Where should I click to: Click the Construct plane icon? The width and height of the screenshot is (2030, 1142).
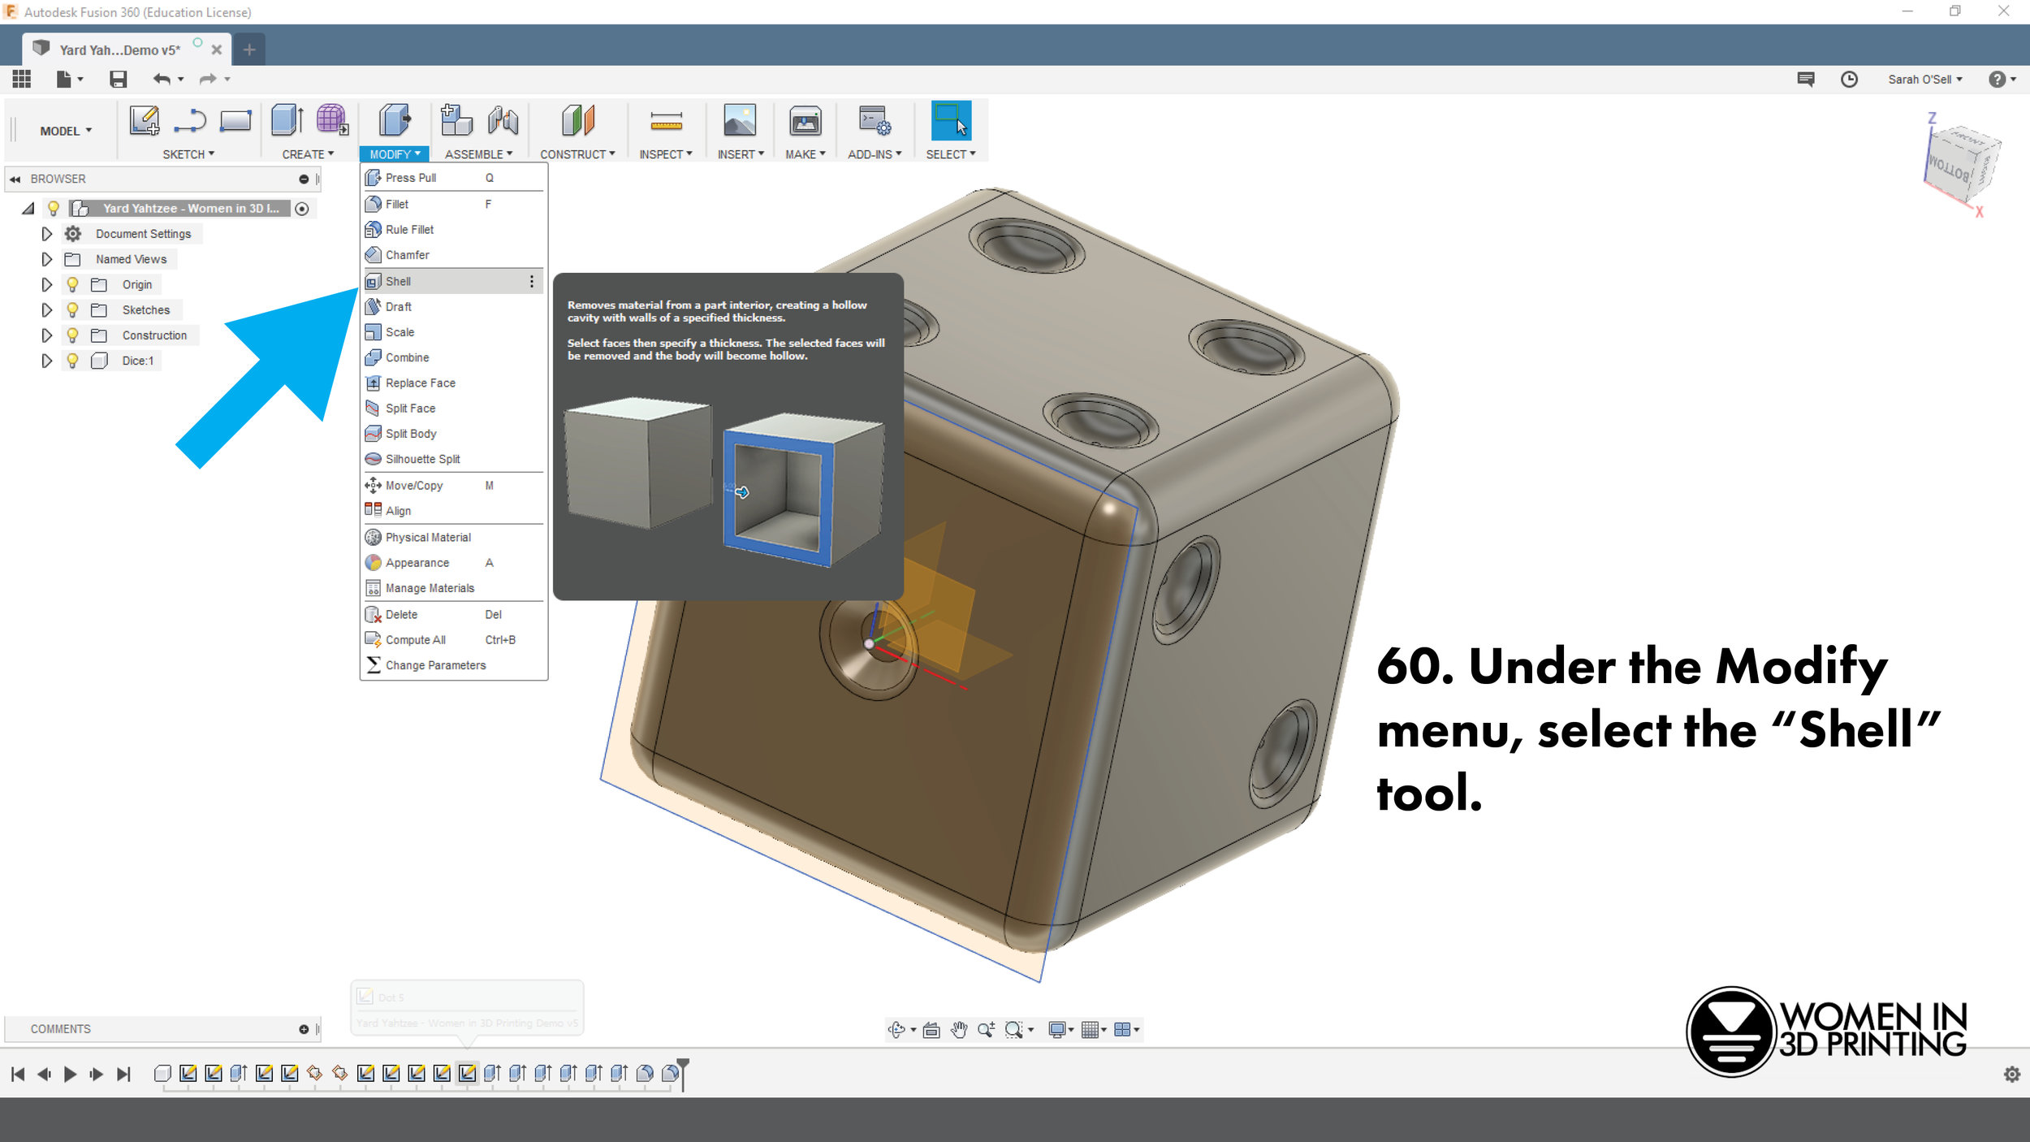pyautogui.click(x=578, y=120)
